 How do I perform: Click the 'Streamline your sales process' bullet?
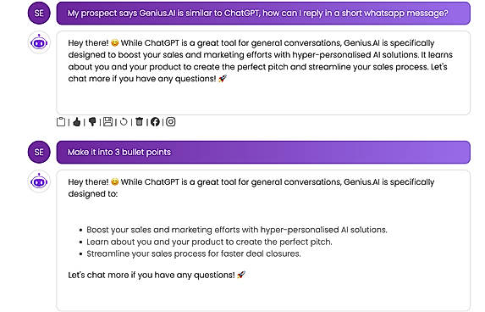pyautogui.click(x=194, y=253)
